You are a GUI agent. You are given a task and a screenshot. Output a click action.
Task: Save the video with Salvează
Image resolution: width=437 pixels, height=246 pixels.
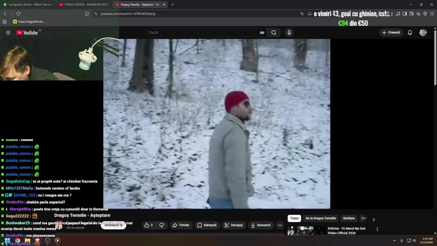207,225
